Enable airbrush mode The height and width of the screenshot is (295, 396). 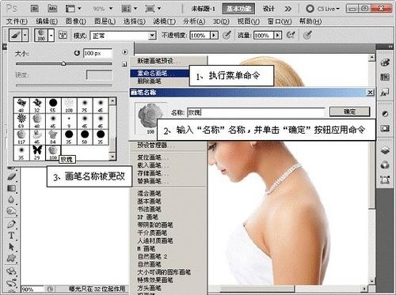pos(291,35)
